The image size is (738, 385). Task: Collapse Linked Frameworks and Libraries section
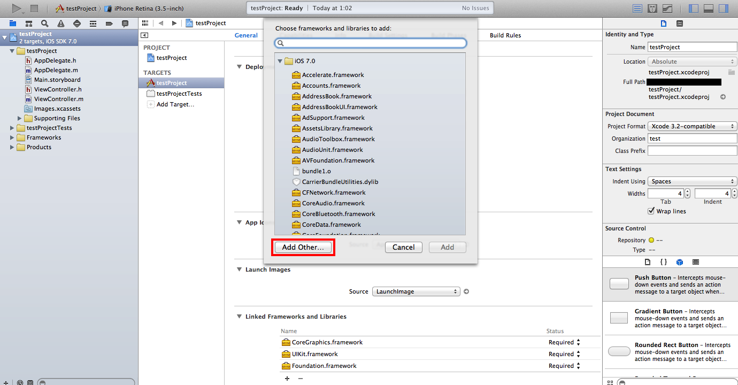click(x=239, y=317)
